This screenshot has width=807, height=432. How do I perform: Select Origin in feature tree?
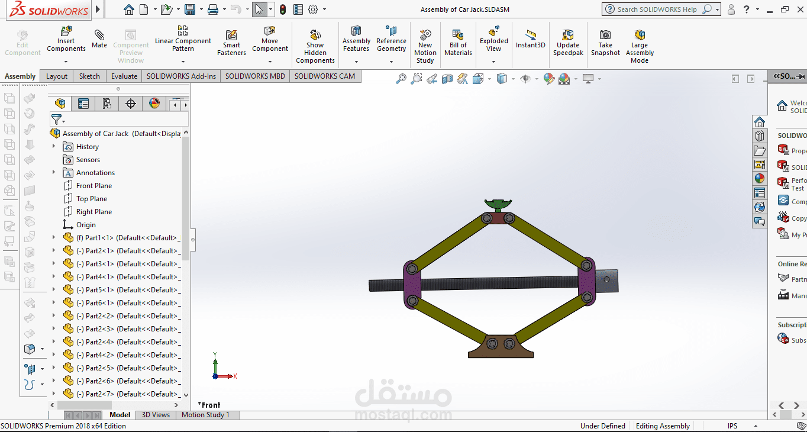tap(86, 224)
